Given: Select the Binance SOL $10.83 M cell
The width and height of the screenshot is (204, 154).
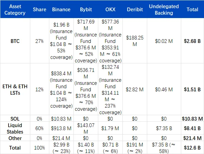Looking at the screenshot, I should (61, 118).
